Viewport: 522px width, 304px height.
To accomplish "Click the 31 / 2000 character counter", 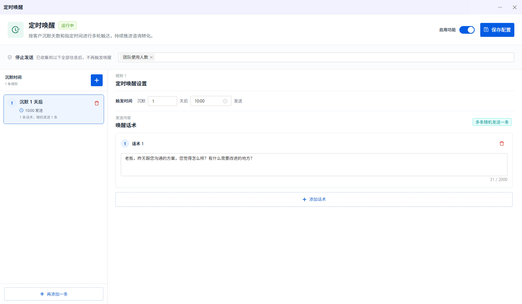I will 498,180.
